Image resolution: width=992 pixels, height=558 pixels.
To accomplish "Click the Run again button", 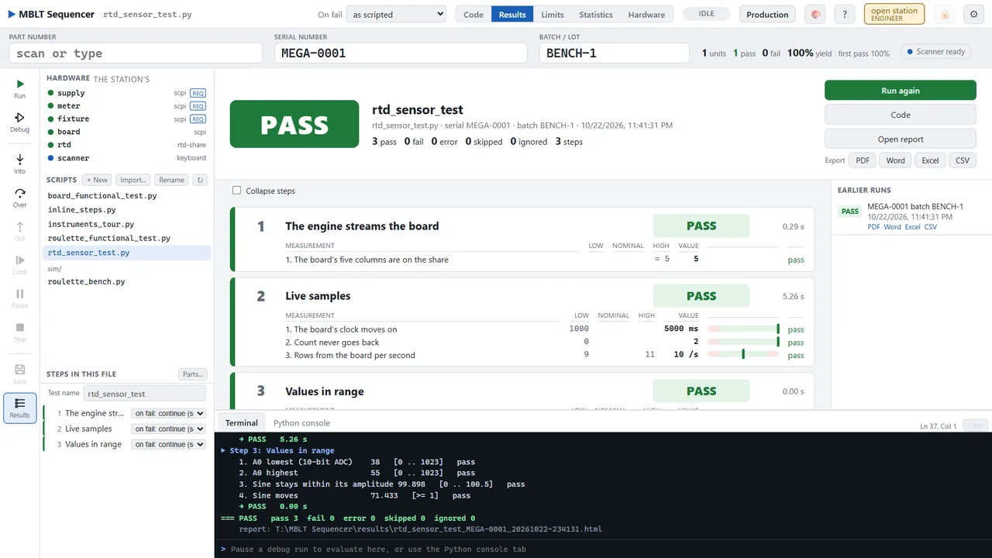I will (901, 91).
